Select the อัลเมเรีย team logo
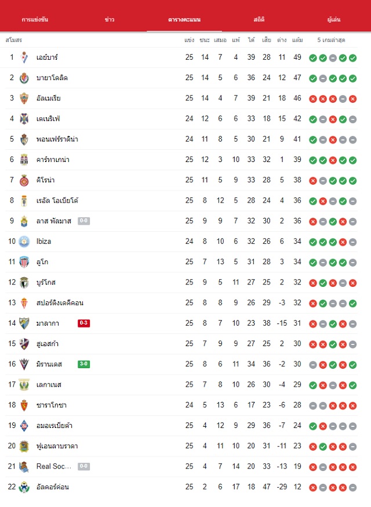This screenshot has width=371, height=507. tap(24, 98)
